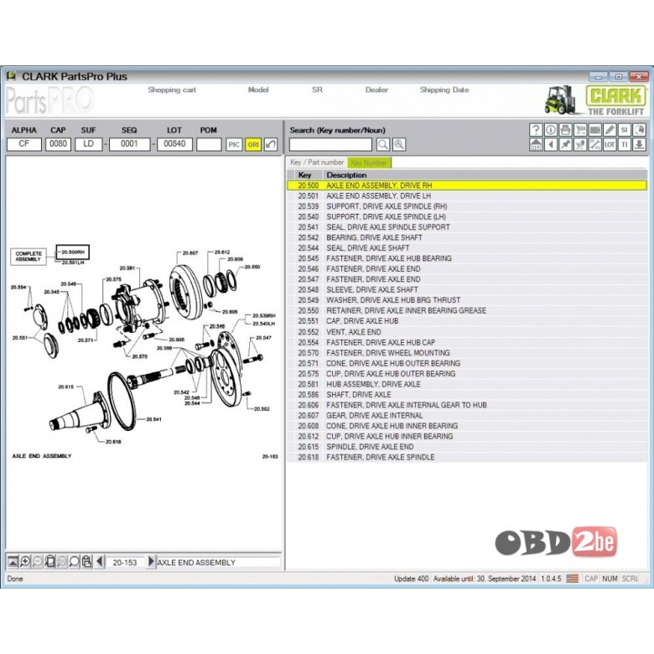The height and width of the screenshot is (654, 654).
Task: Click the ALPHA field containing CF
Action: pos(24,144)
